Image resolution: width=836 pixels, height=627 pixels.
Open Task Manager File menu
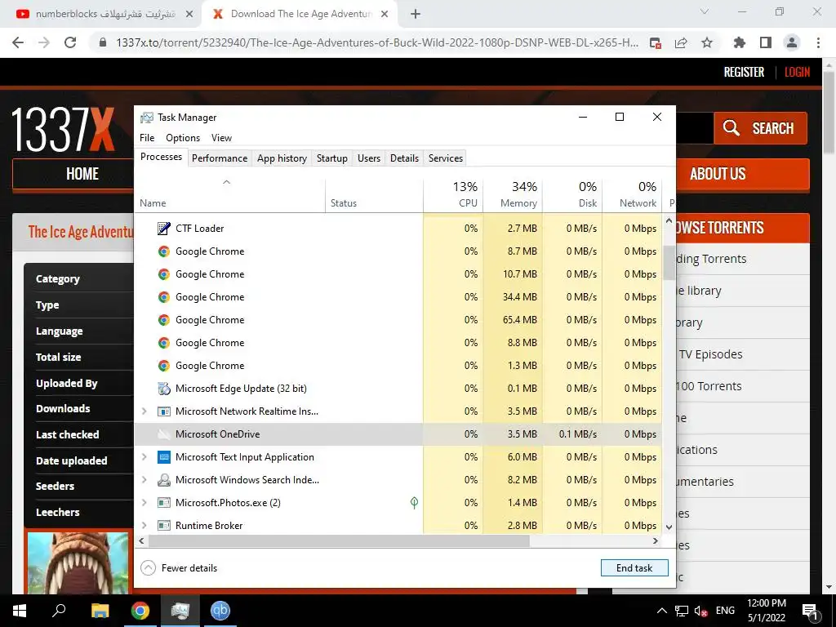pos(147,137)
